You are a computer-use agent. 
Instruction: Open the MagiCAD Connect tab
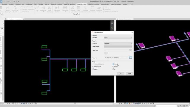click(116, 4)
